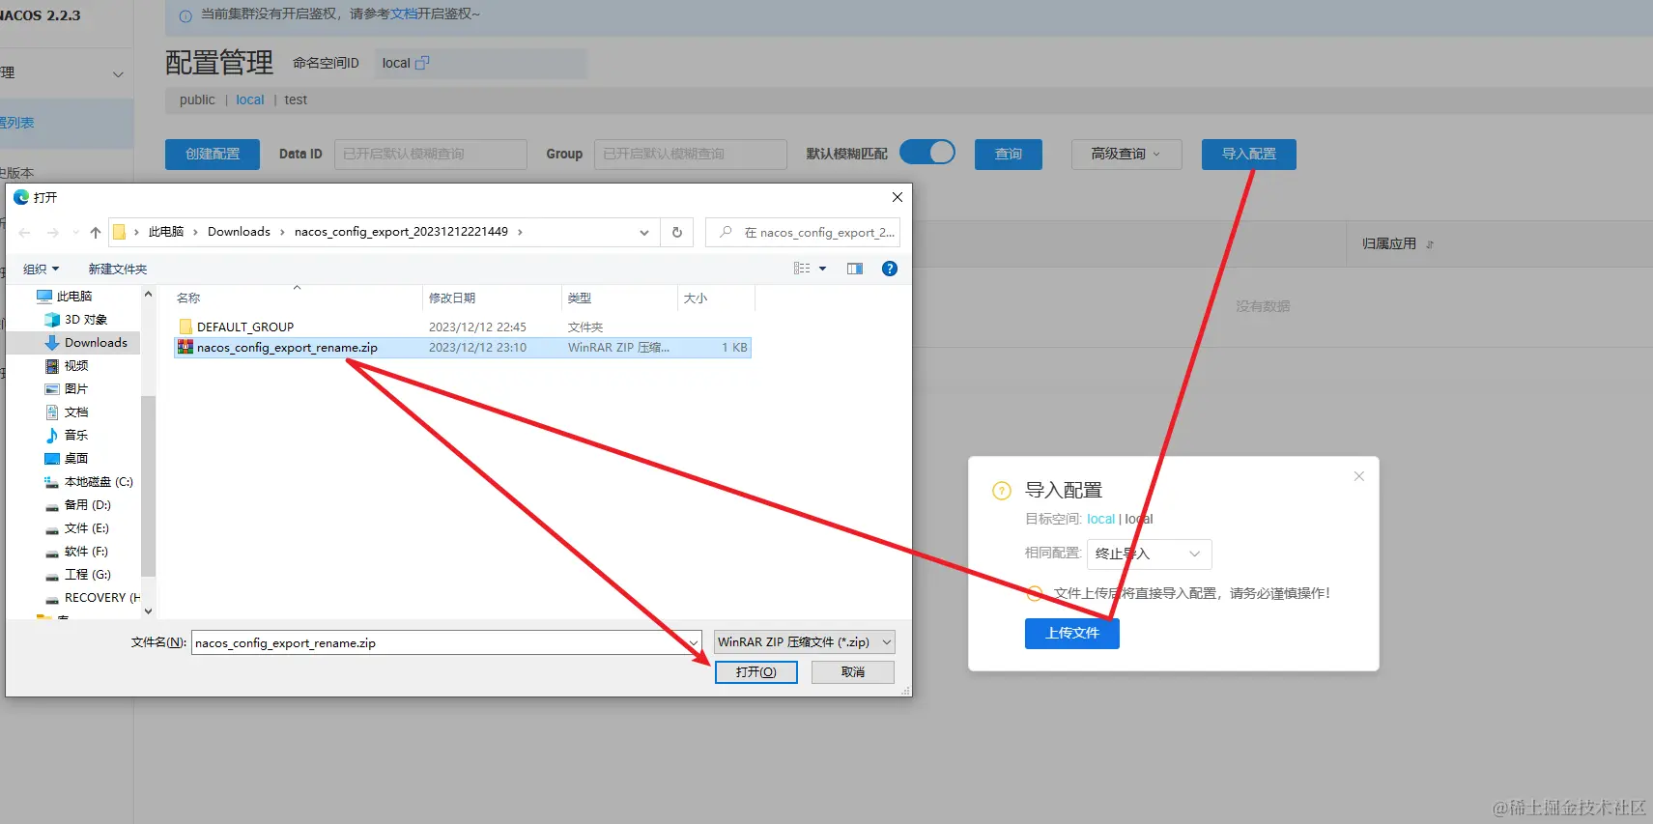
Task: Expand the address bar history dropdown
Action: (644, 232)
